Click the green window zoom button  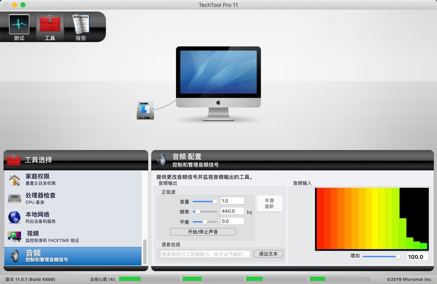coord(23,5)
